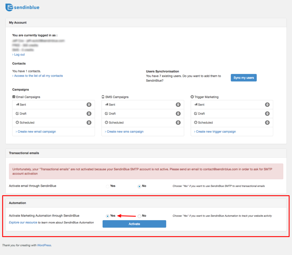The height and width of the screenshot is (255, 292).
Task: Click the Log out link
Action: tap(19, 54)
